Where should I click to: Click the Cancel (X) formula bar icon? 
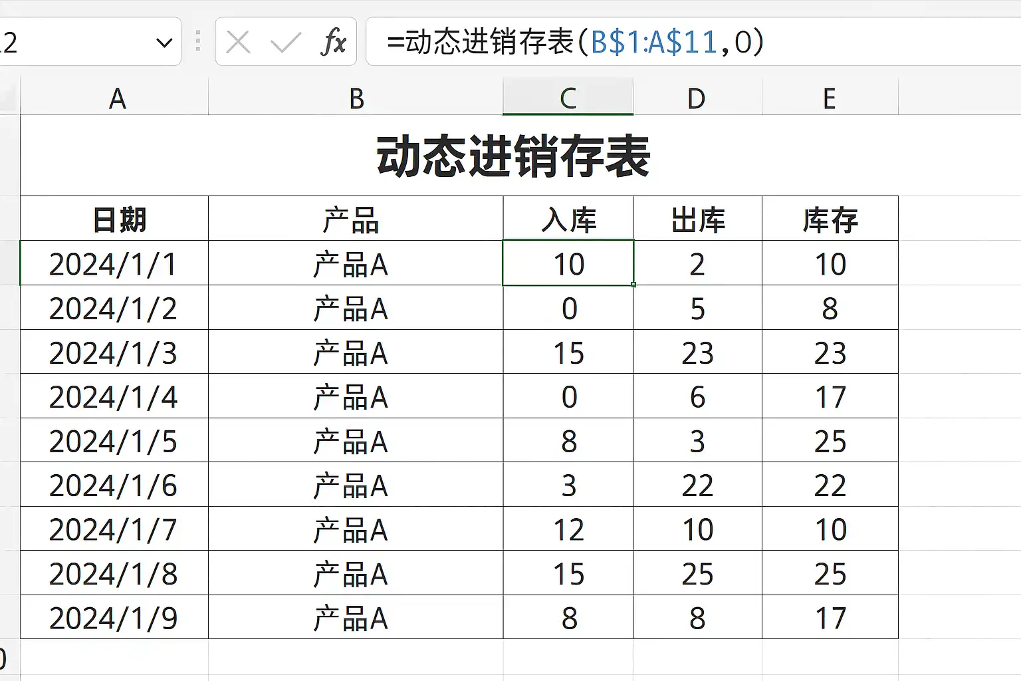point(238,43)
